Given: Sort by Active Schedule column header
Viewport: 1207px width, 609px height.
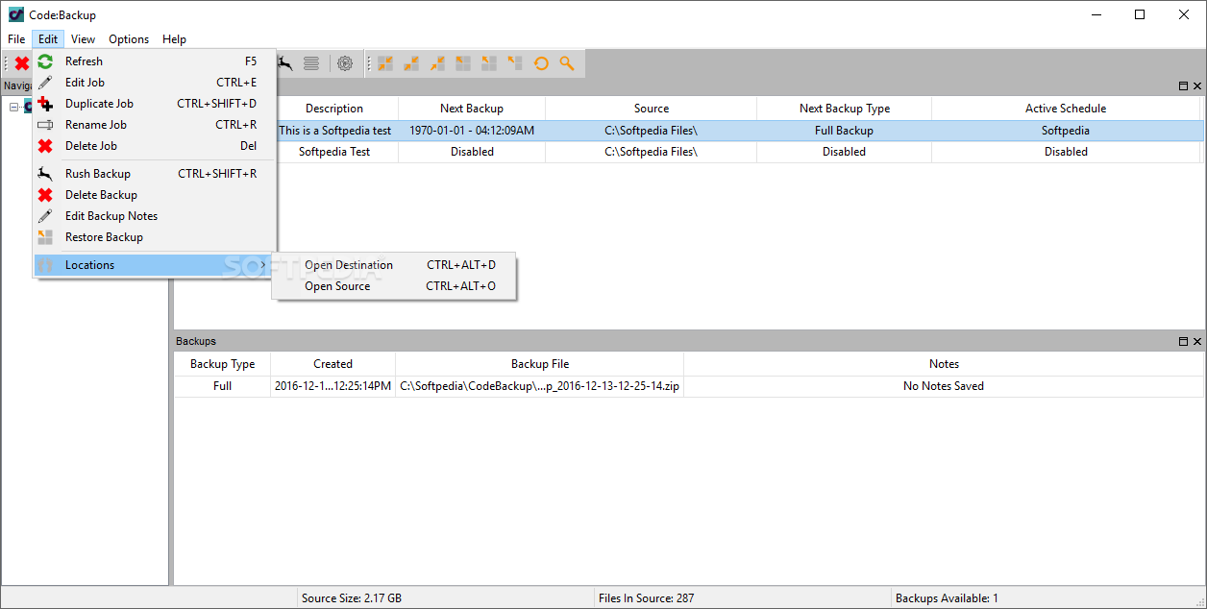Looking at the screenshot, I should point(1066,109).
